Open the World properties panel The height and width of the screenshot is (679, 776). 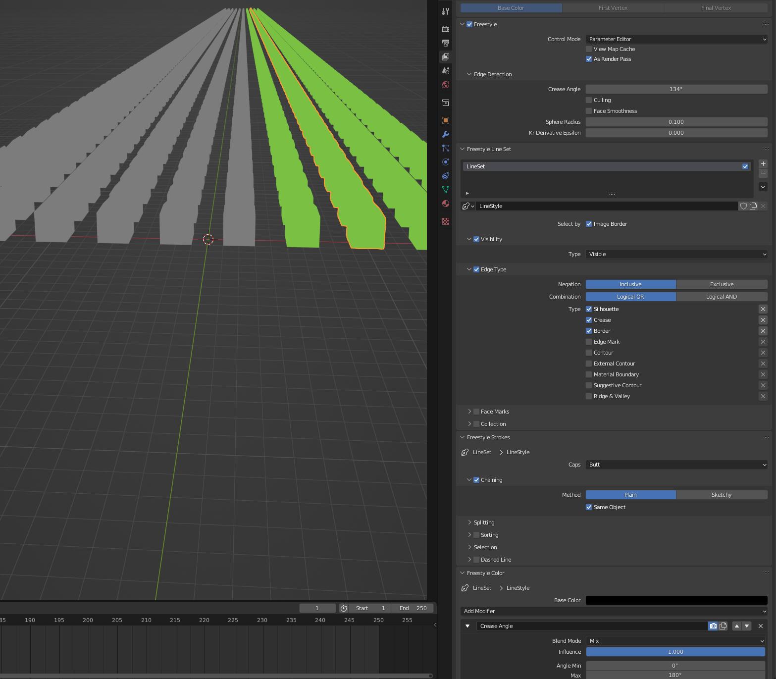tap(445, 85)
